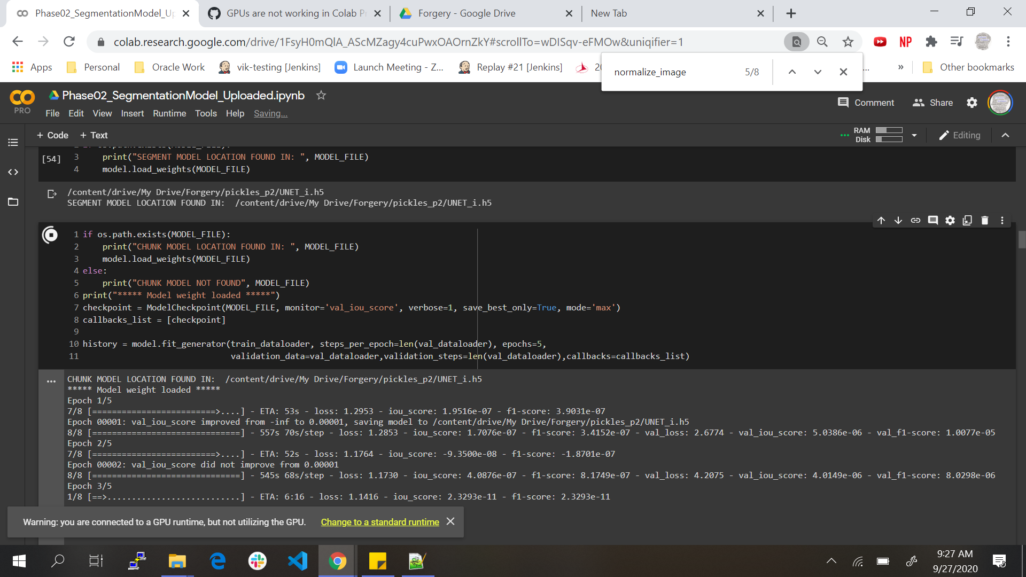The width and height of the screenshot is (1026, 577).
Task: Delete the current code cell
Action: point(985,220)
